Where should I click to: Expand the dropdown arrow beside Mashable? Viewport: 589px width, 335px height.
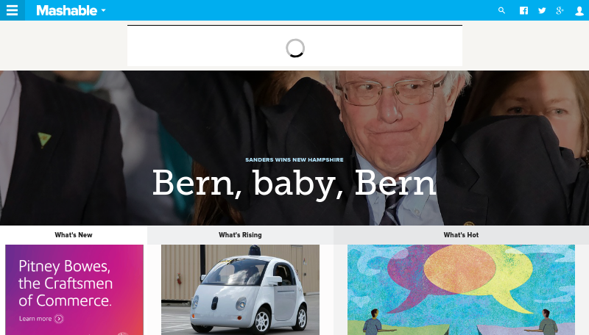(x=103, y=10)
